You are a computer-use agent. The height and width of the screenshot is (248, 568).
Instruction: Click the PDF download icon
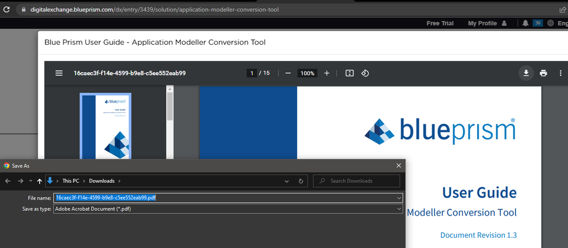(x=526, y=73)
